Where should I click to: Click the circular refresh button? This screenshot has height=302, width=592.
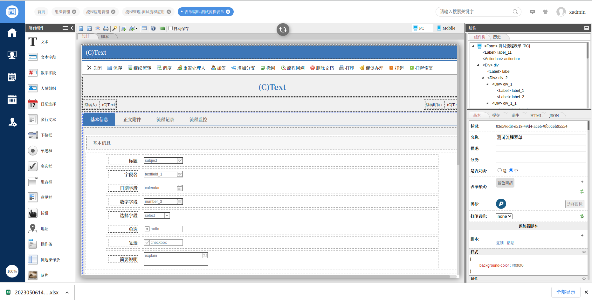[x=283, y=30]
